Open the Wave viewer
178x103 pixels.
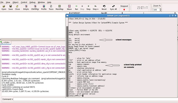point(69,8)
